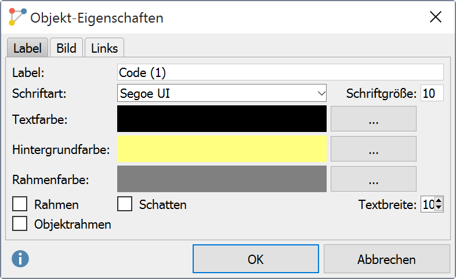The image size is (456, 279).
Task: Pick Rahmenfarbe with ellipsis button
Action: [x=374, y=179]
